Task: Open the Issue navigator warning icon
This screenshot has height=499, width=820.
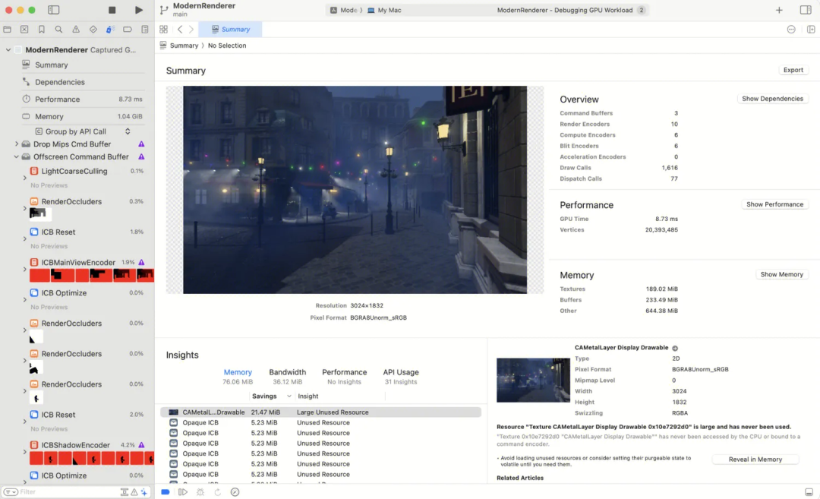Action: pyautogui.click(x=76, y=30)
